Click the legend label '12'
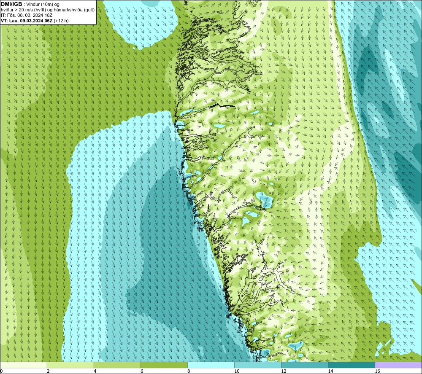This screenshot has width=422, height=374. [284, 371]
